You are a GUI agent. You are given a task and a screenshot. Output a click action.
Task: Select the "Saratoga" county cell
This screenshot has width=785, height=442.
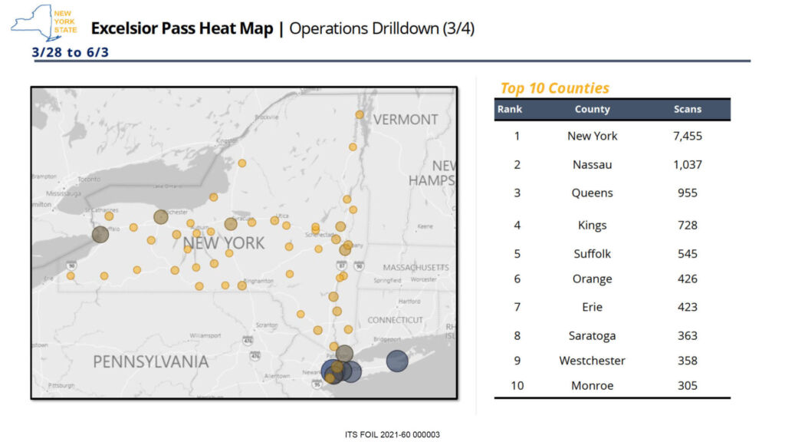tap(593, 336)
